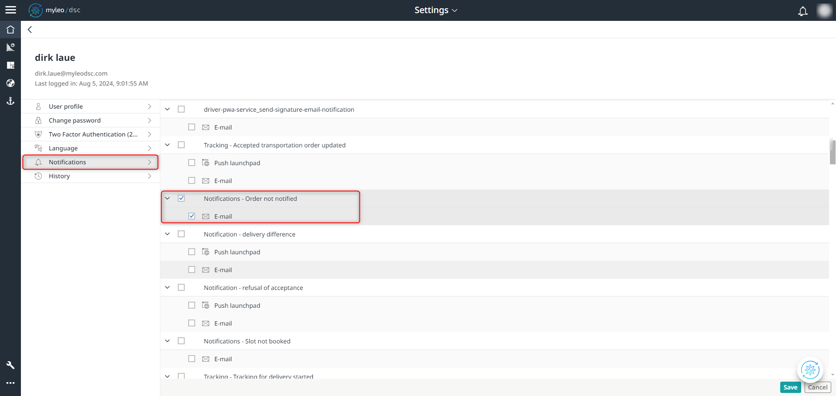Check E-mail for Notifications - Slot not booked
836x396 pixels.
pyautogui.click(x=192, y=359)
